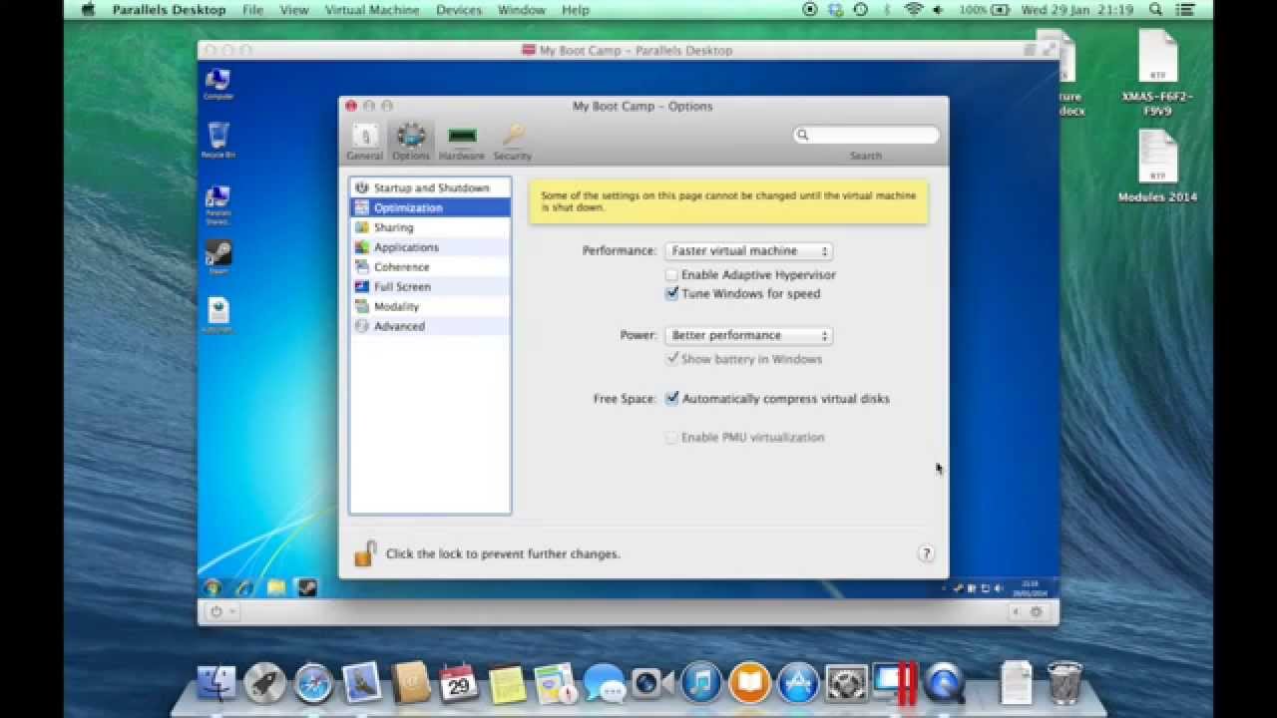
Task: Open Spotlight search in the menu bar
Action: 1157,10
